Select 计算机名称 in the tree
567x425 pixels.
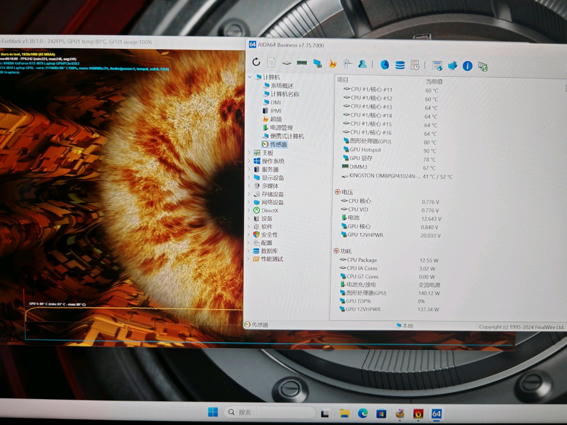click(x=285, y=94)
